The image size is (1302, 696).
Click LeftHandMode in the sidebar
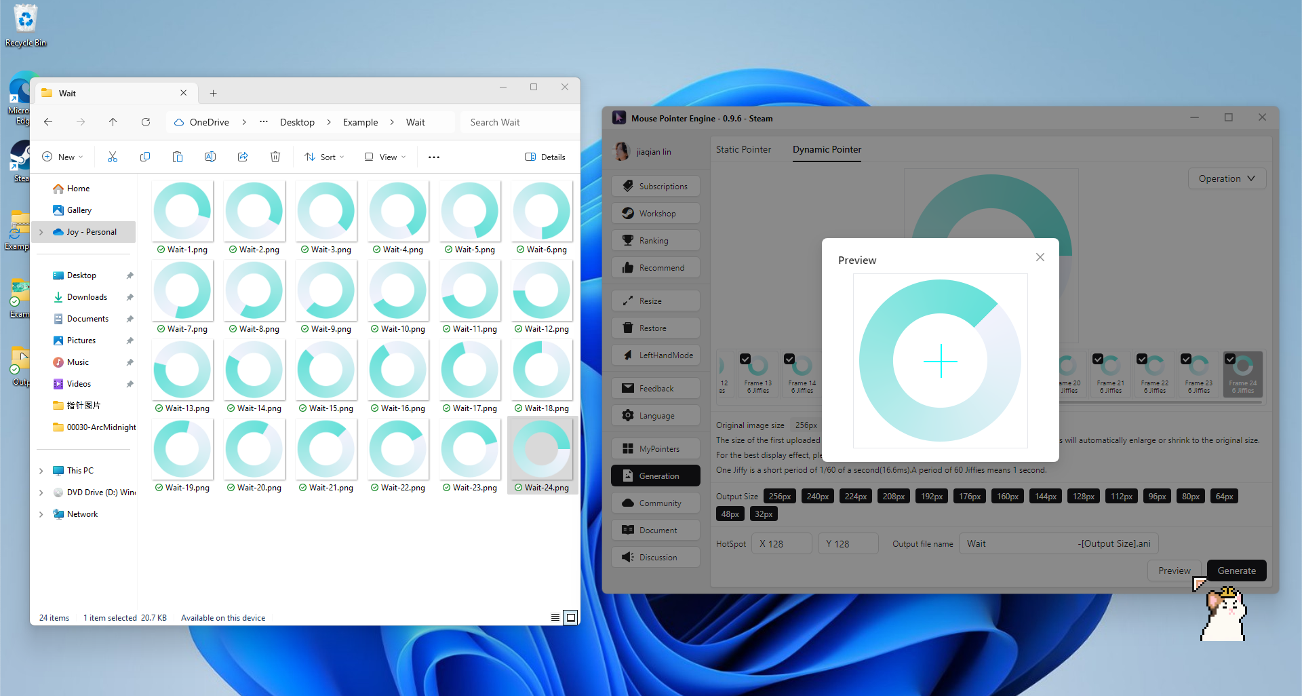coord(656,355)
